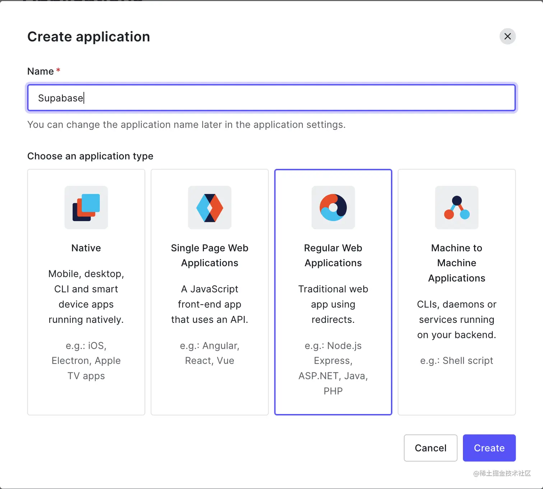Click the Traditional web app description text
The height and width of the screenshot is (489, 543).
333,304
